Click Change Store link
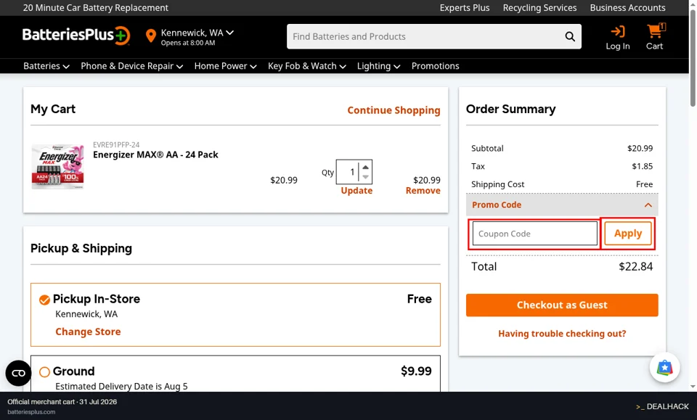 click(x=88, y=332)
